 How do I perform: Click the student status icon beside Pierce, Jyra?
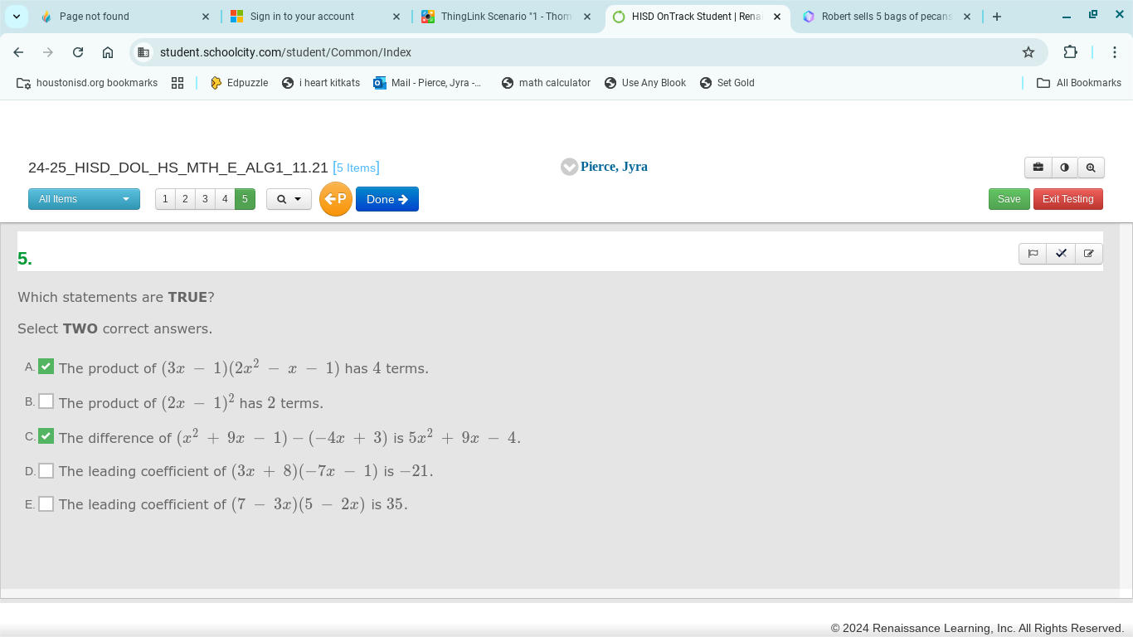(569, 167)
